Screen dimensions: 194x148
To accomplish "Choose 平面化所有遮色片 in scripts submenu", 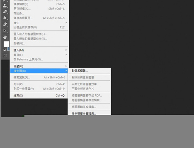I will click(x=89, y=89).
